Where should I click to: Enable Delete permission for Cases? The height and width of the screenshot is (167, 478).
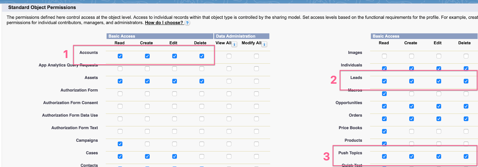202,157
